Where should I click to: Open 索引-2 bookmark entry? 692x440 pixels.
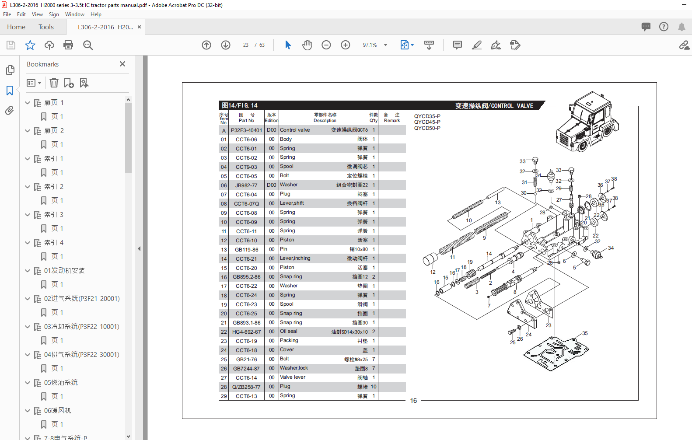click(54, 187)
